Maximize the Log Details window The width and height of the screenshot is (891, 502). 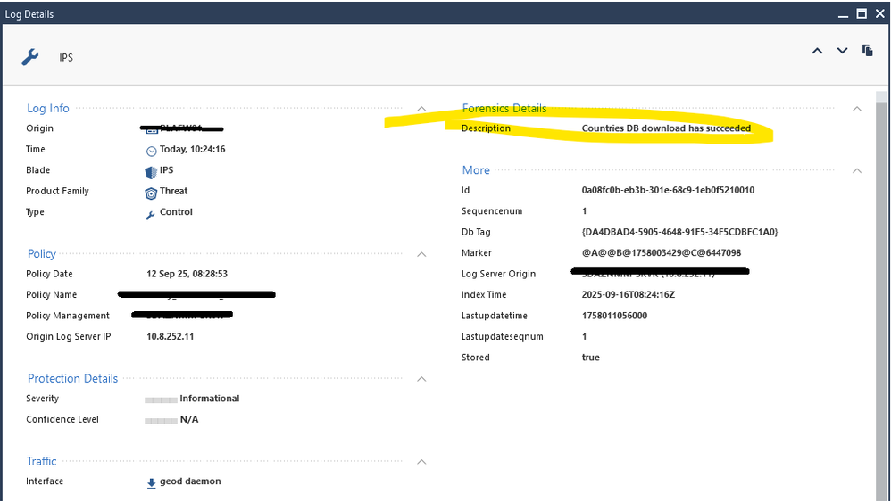tap(862, 13)
